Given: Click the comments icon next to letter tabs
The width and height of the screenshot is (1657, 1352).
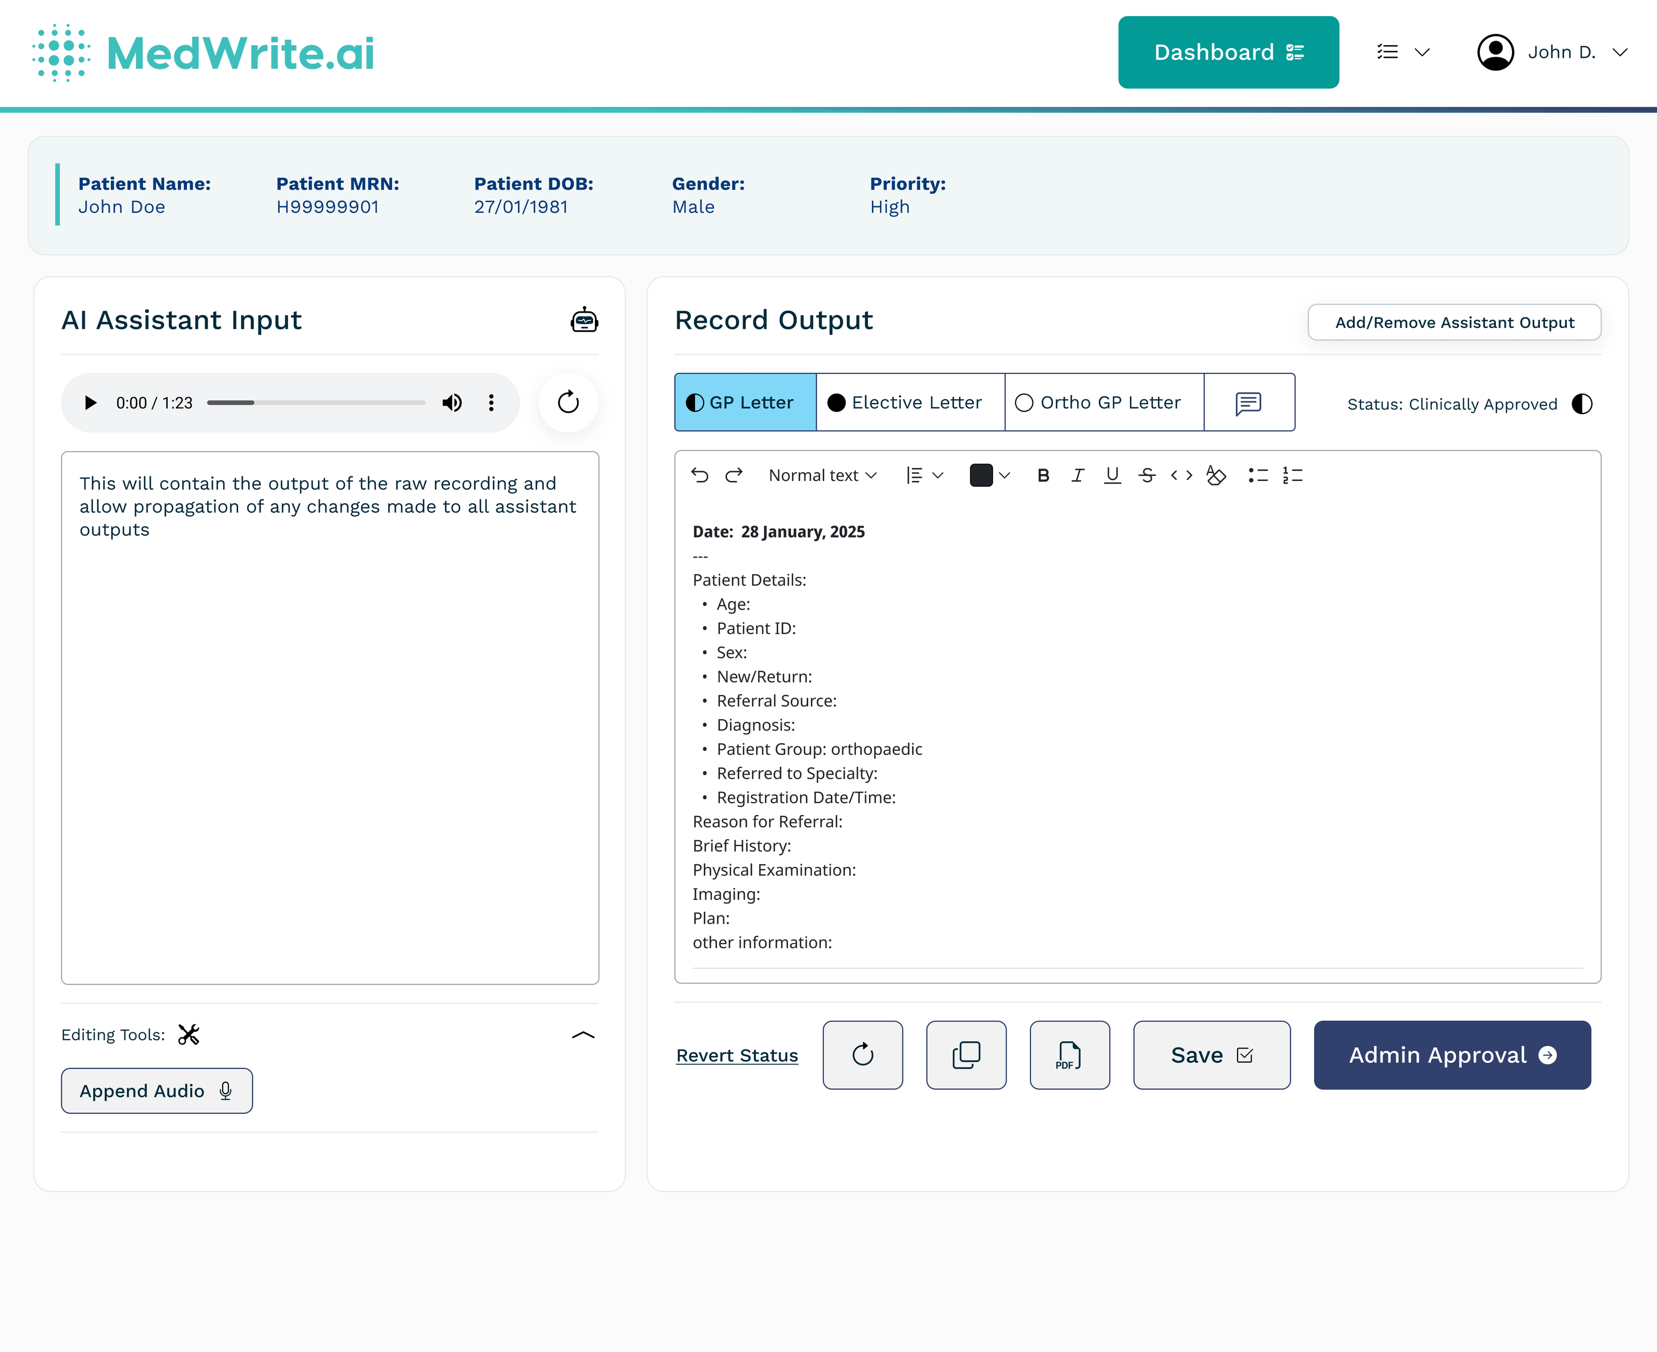Looking at the screenshot, I should point(1248,403).
